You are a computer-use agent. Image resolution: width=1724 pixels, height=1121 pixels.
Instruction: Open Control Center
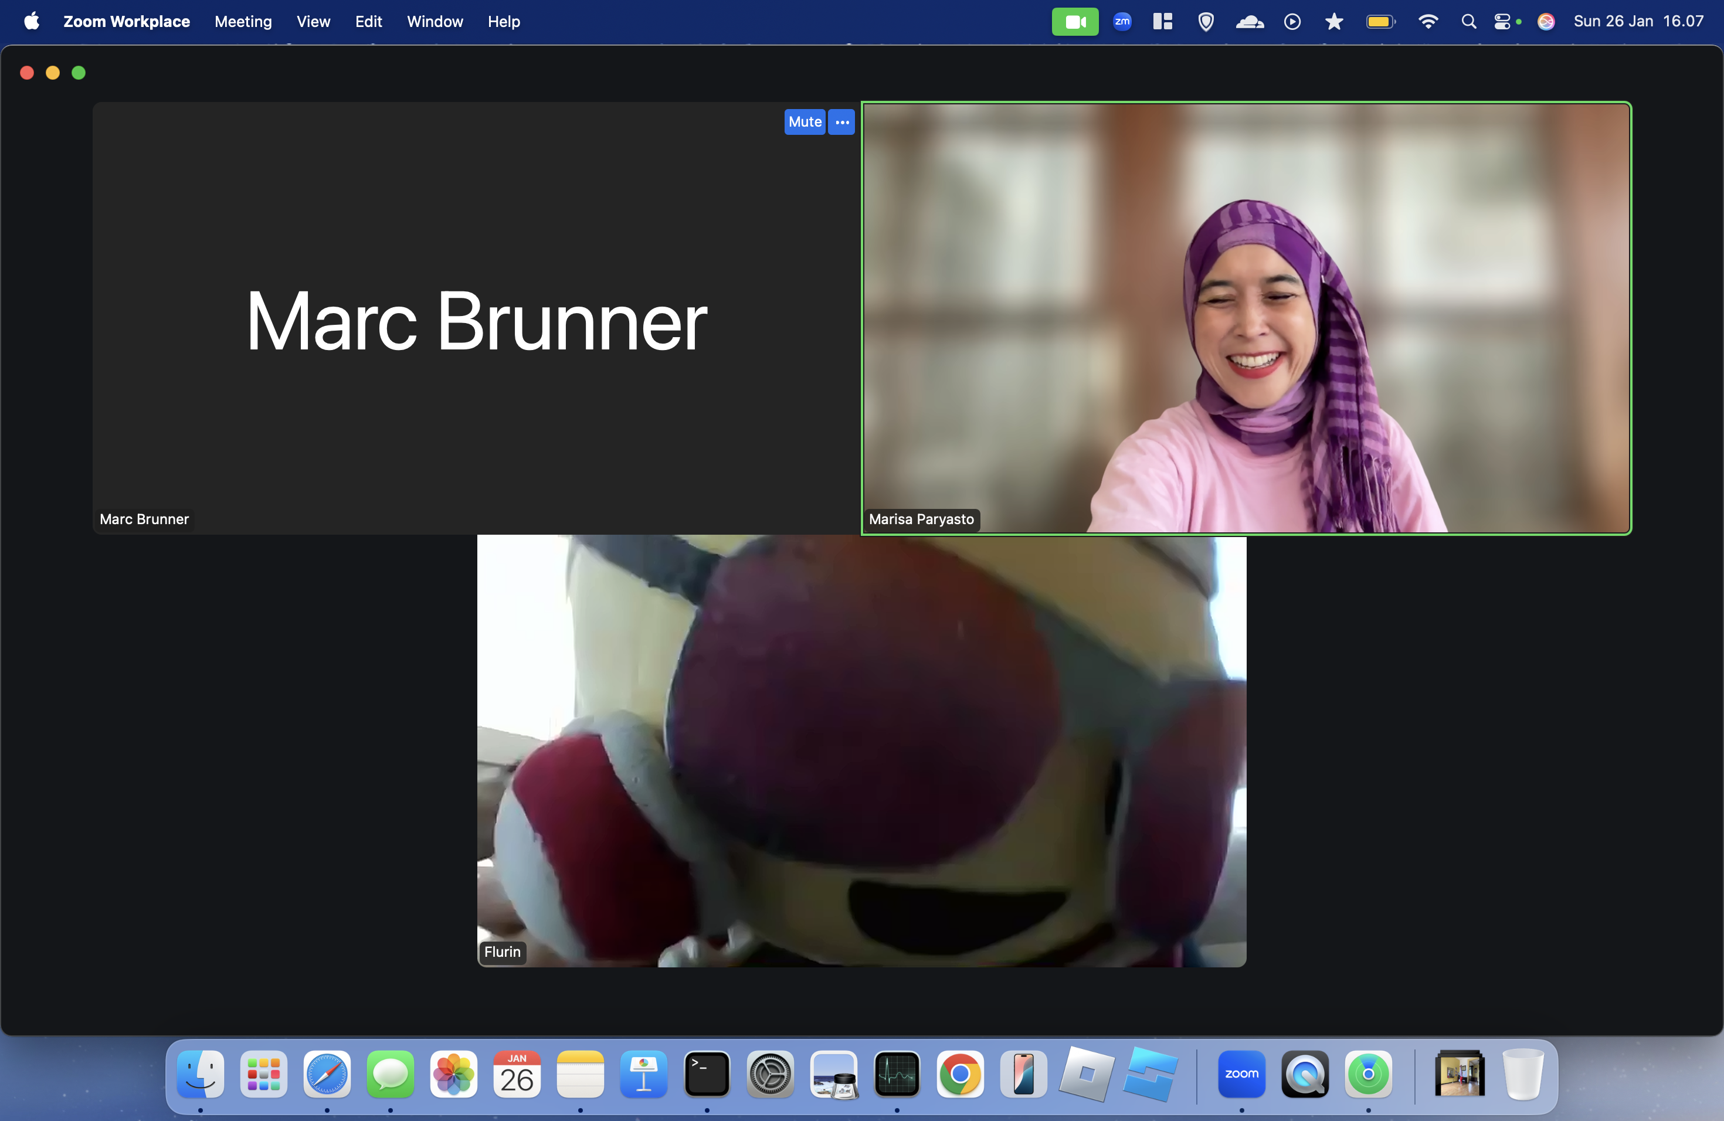[x=1503, y=22]
